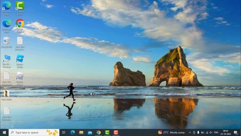
Task: Open the red Camtasia Recorder taskbar icon
Action: [x=116, y=133]
